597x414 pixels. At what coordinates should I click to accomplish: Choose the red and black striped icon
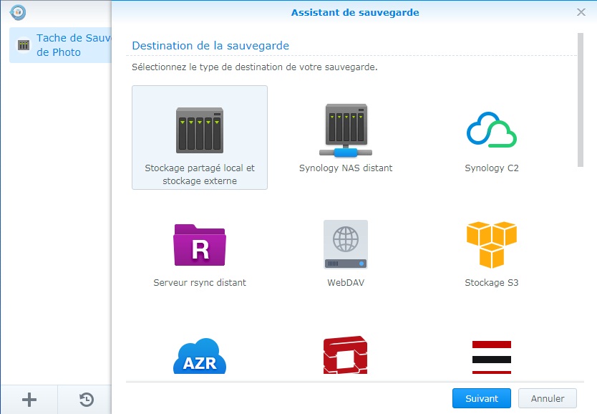click(x=492, y=357)
